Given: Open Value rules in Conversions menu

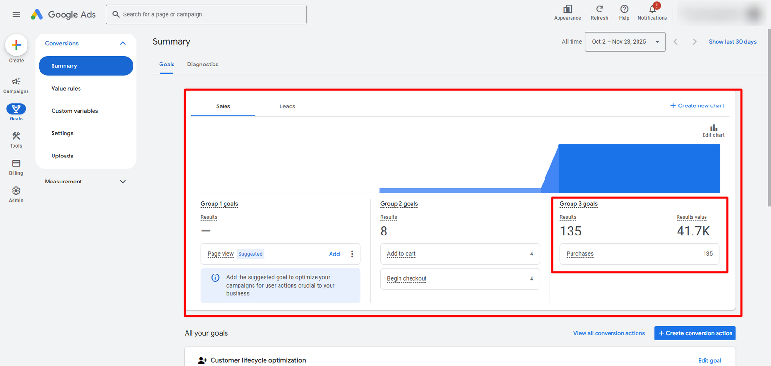Looking at the screenshot, I should point(66,89).
